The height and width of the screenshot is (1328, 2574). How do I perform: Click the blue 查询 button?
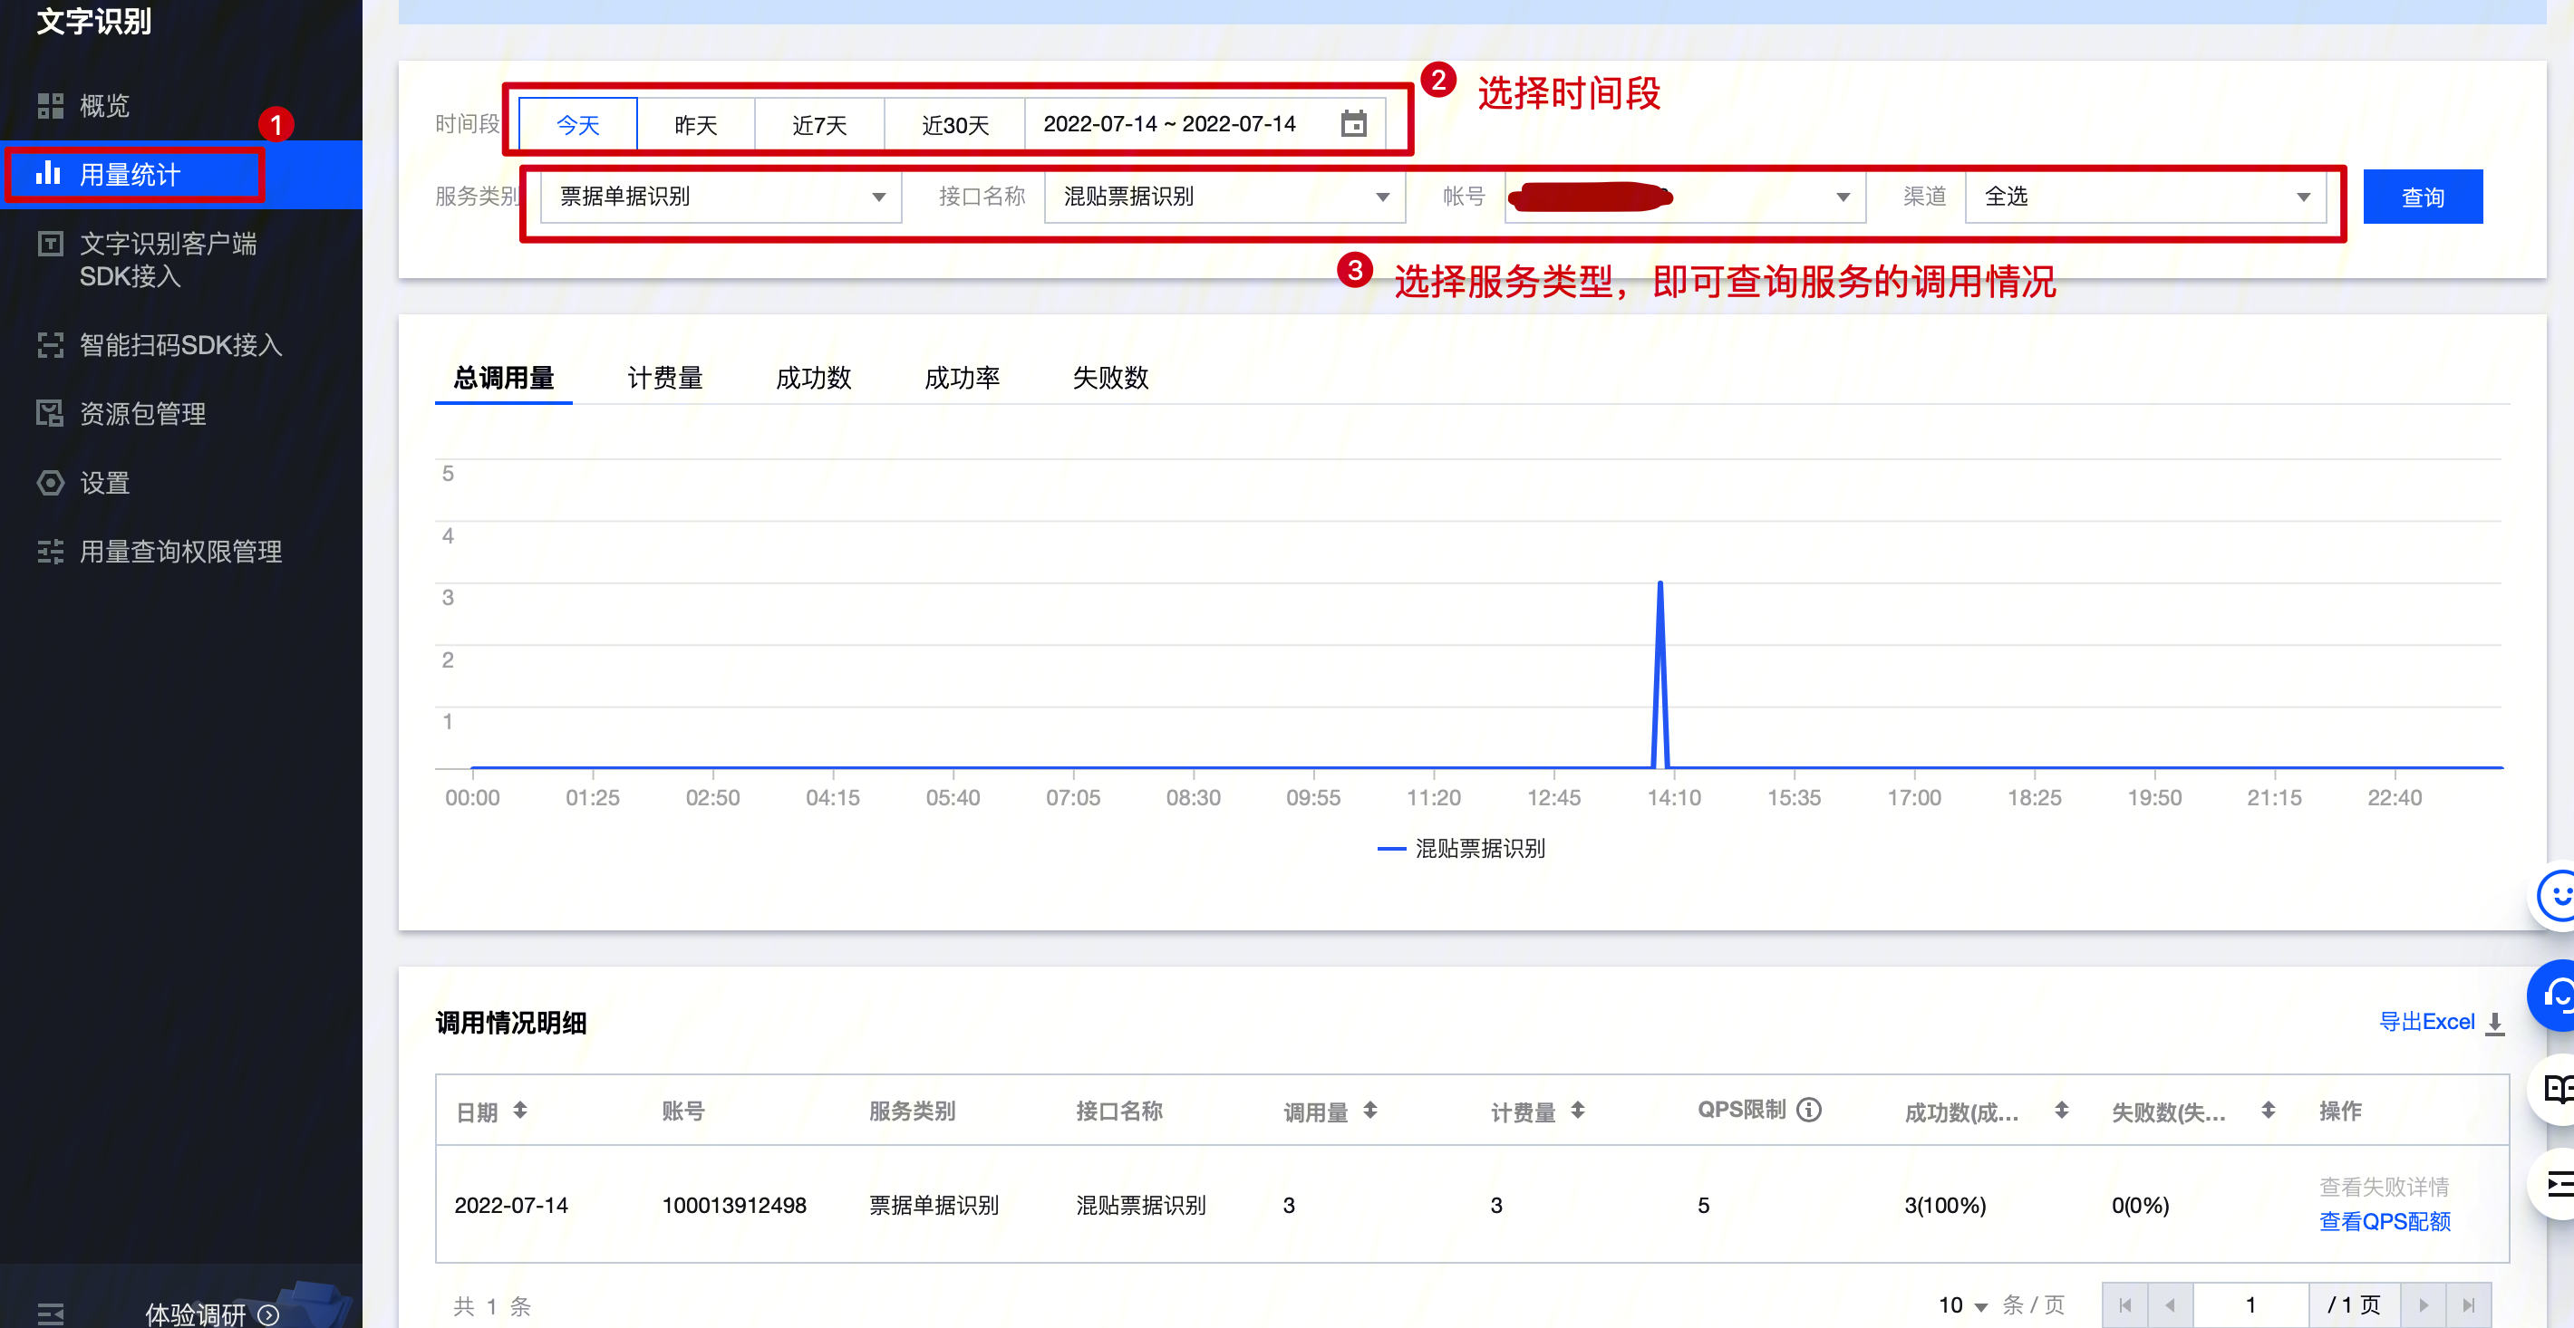[x=2422, y=197]
